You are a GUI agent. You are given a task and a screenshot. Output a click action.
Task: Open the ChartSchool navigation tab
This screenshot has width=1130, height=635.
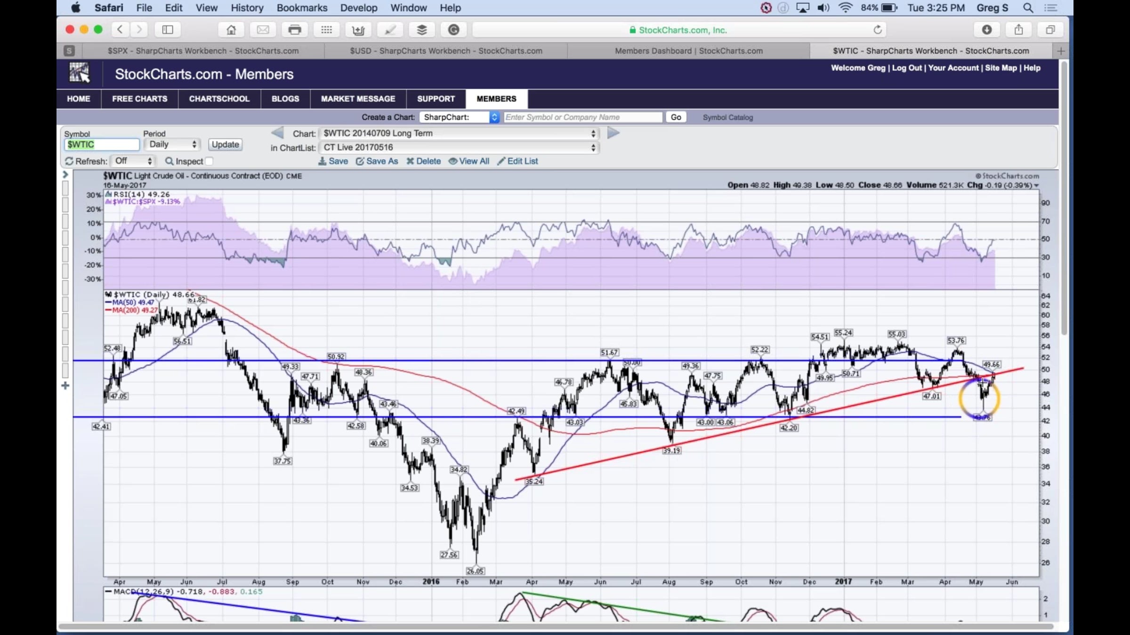[219, 99]
